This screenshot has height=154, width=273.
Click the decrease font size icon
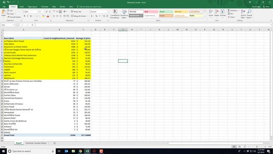50,12
